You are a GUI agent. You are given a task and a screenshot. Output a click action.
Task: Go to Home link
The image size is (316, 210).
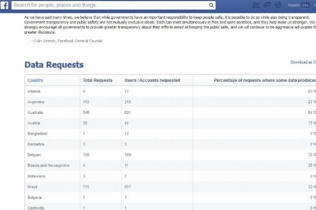tap(294, 5)
